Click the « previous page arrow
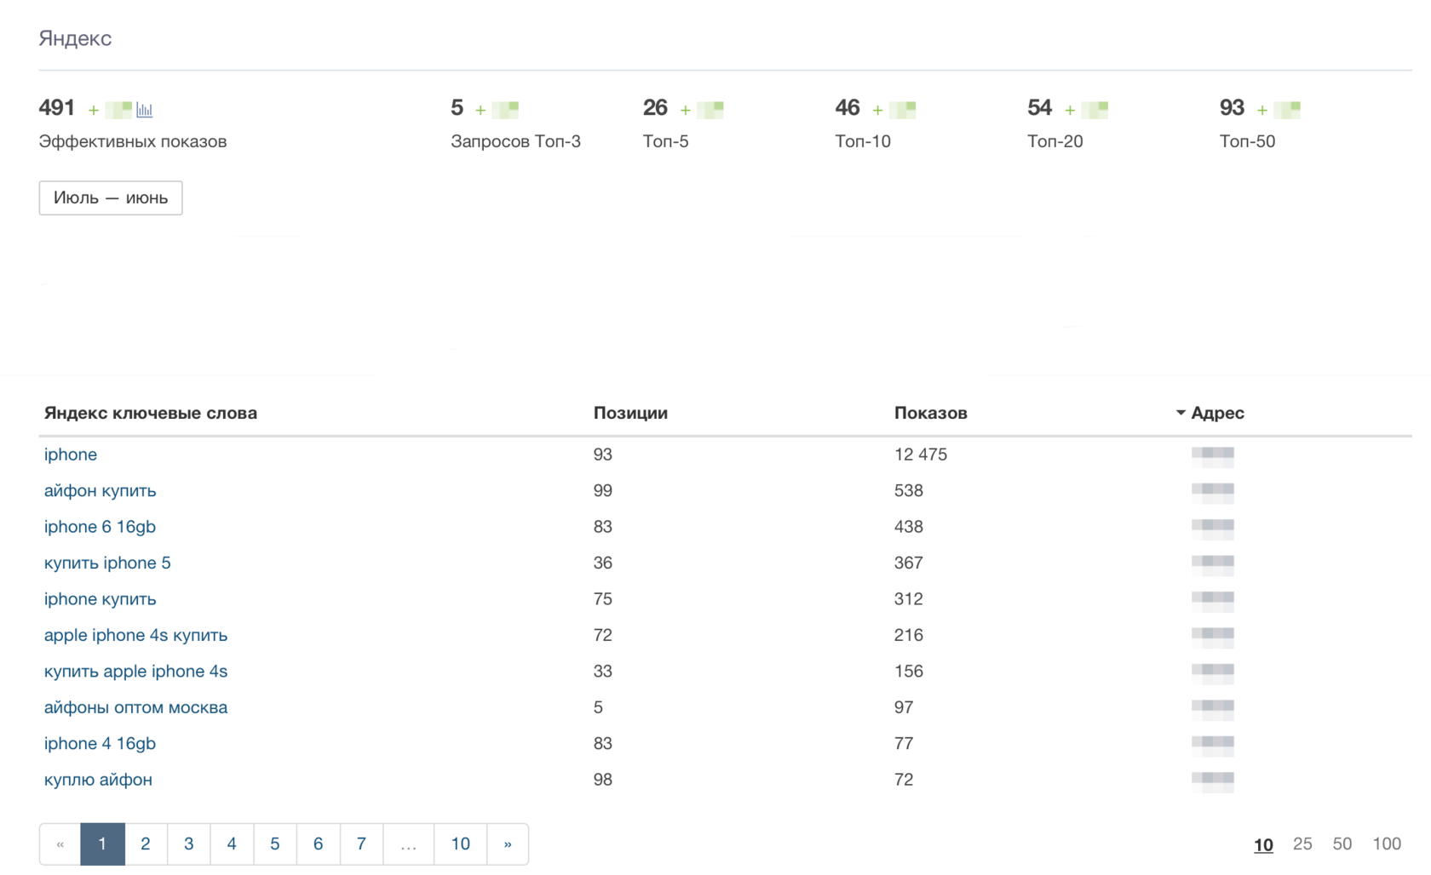Viewport: 1431px width, 875px height. (x=60, y=844)
